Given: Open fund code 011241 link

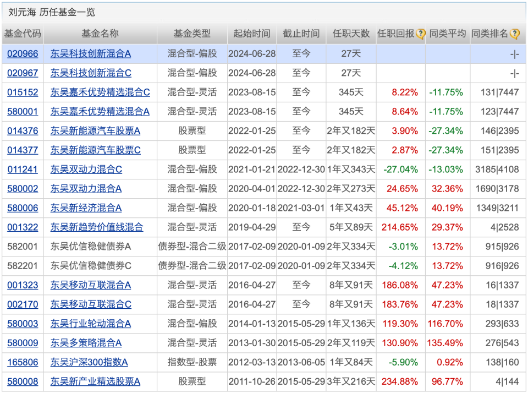Looking at the screenshot, I should pyautogui.click(x=23, y=169).
